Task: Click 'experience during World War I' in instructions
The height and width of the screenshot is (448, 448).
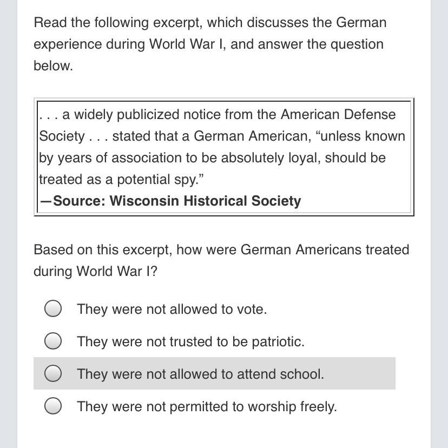Action: 129,44
